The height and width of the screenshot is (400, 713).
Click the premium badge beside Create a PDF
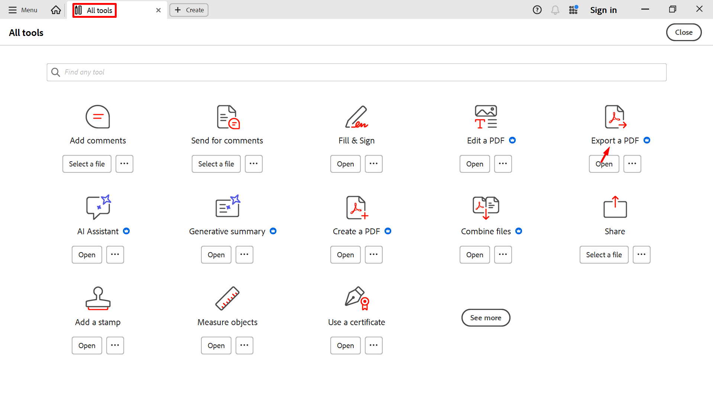[x=388, y=231]
